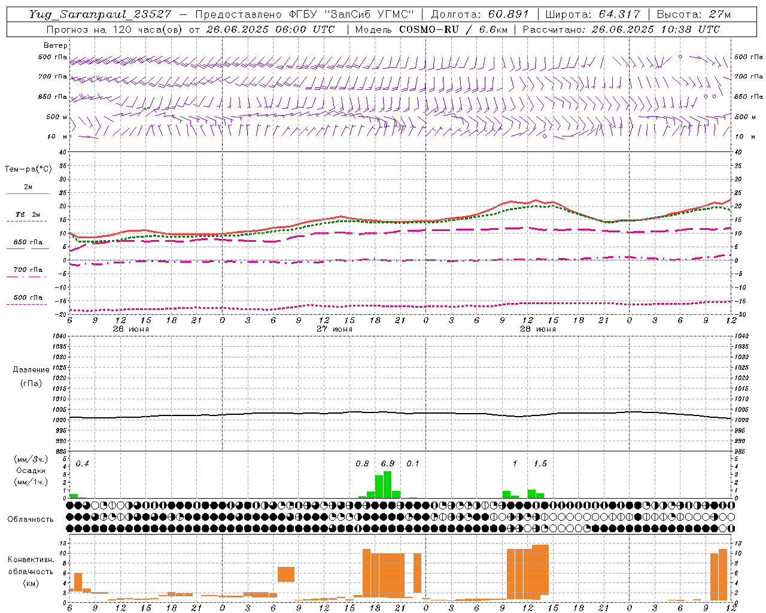The image size is (766, 613).
Task: Click the '1.5' precipitation total value
Action: [540, 464]
